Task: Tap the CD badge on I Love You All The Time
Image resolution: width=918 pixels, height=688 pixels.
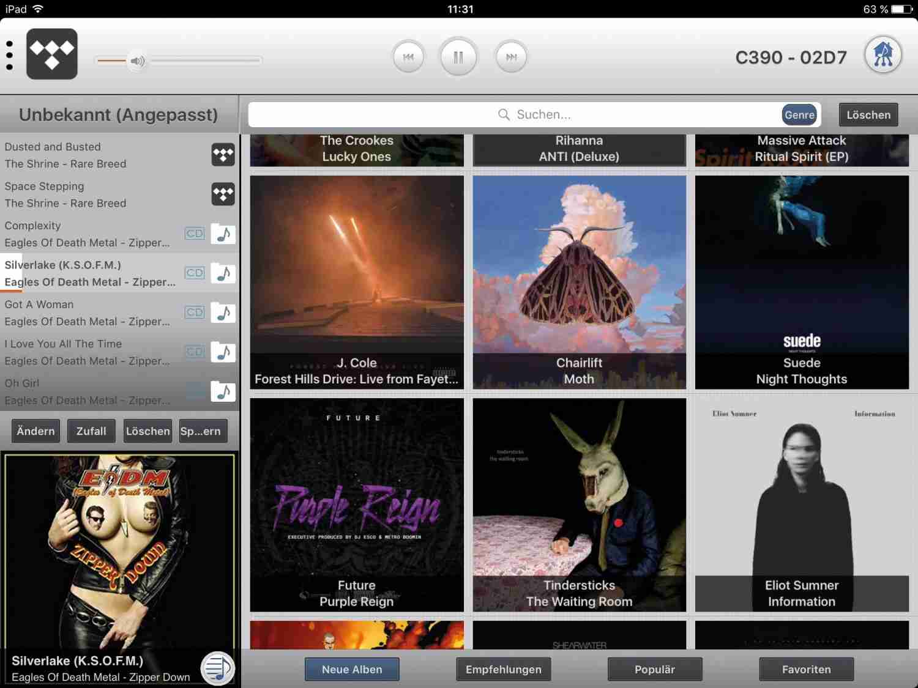Action: point(195,352)
